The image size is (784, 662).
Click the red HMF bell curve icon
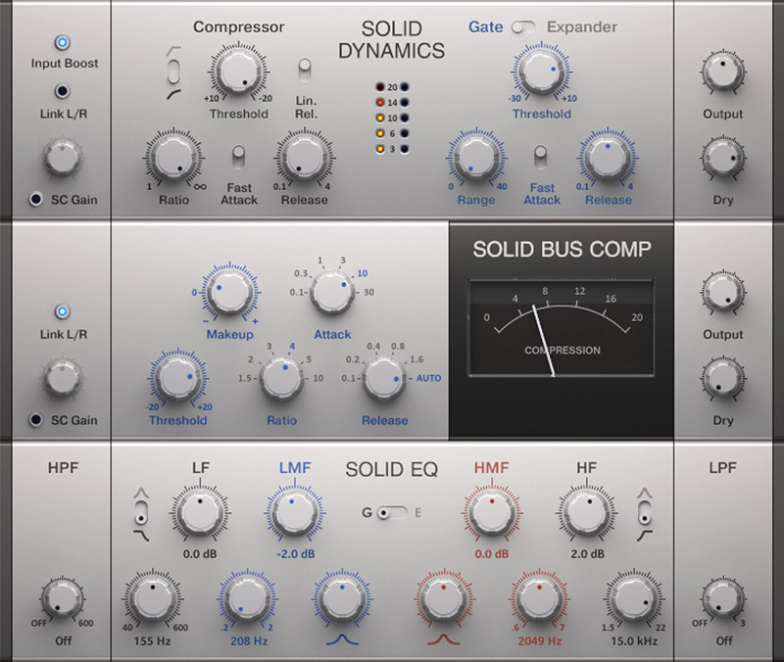pyautogui.click(x=444, y=639)
